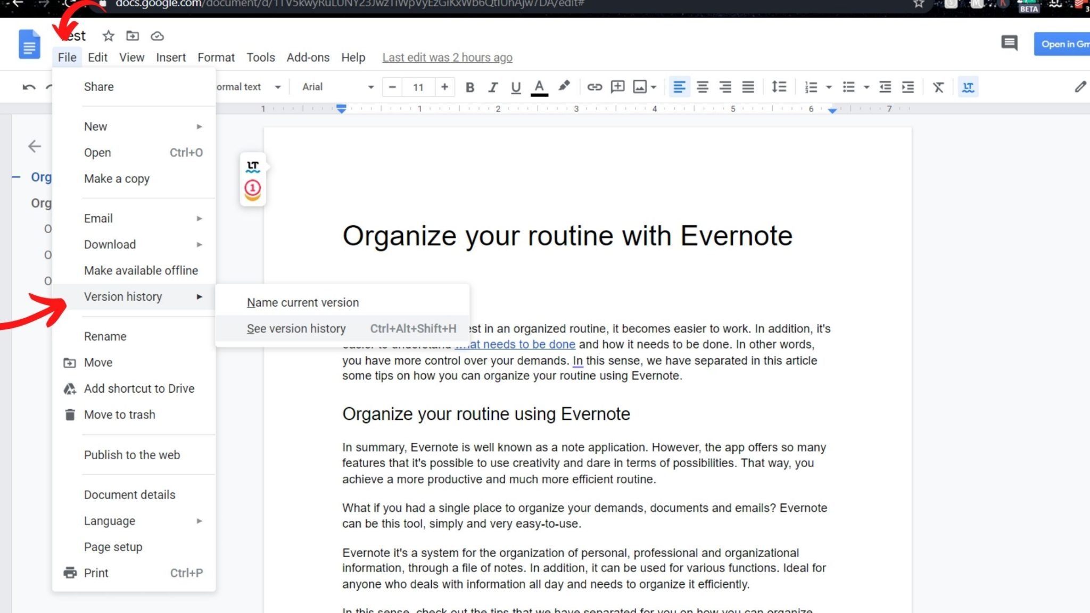The height and width of the screenshot is (613, 1090).
Task: Open the Normal text style dropdown
Action: click(249, 87)
